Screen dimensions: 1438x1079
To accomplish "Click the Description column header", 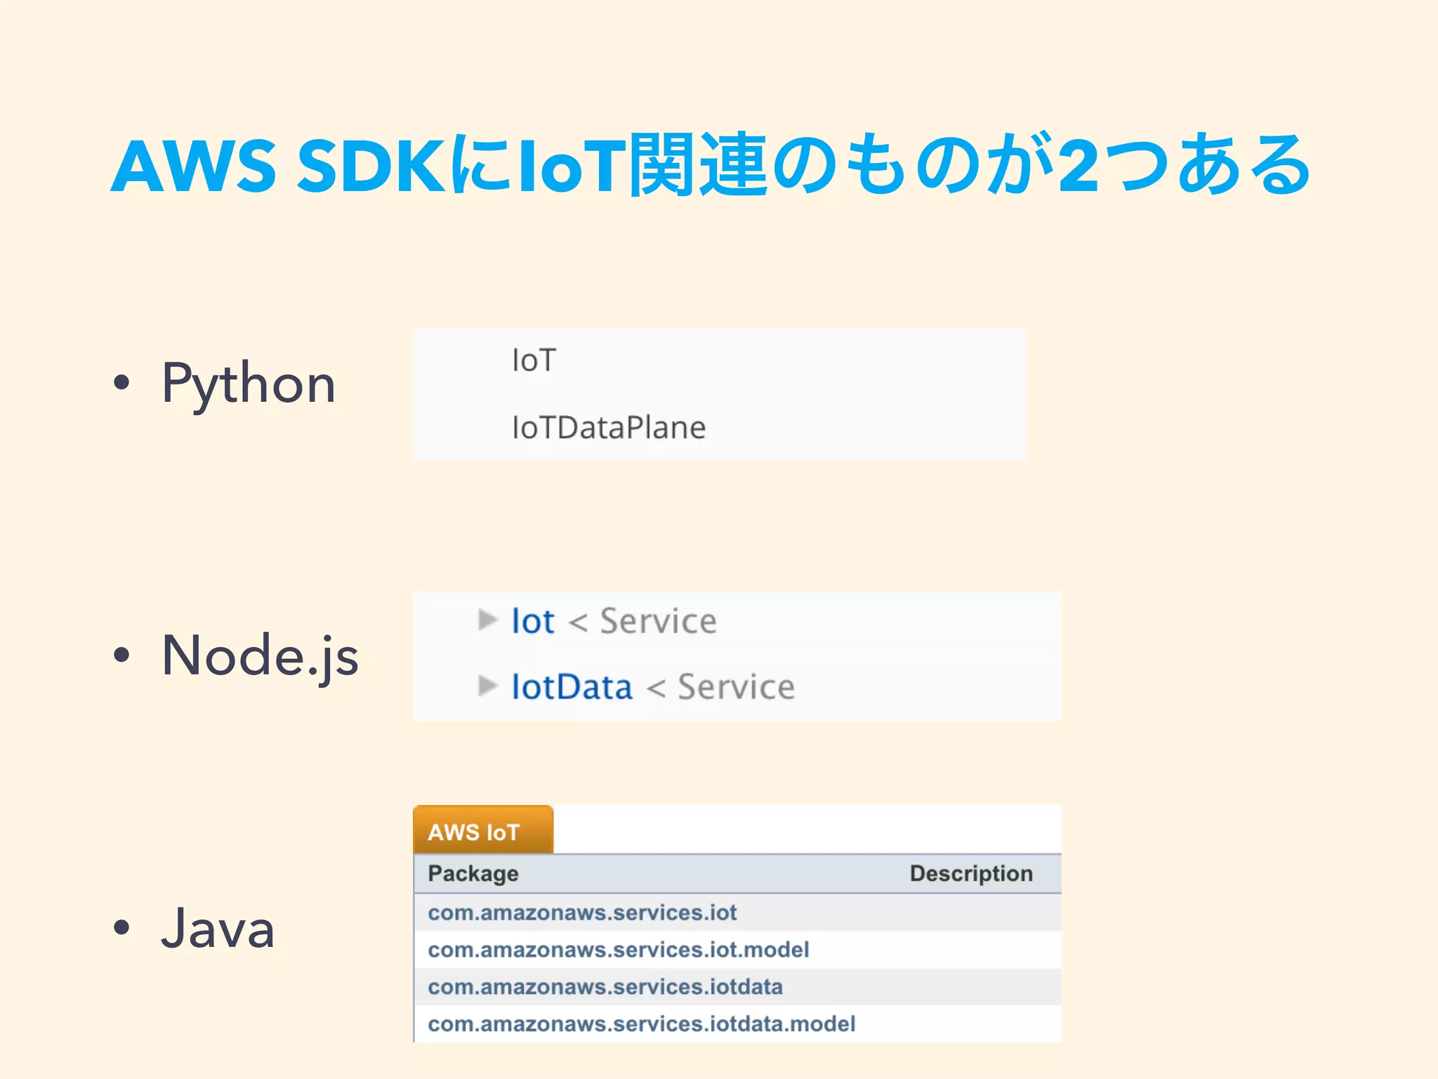I will 971,873.
